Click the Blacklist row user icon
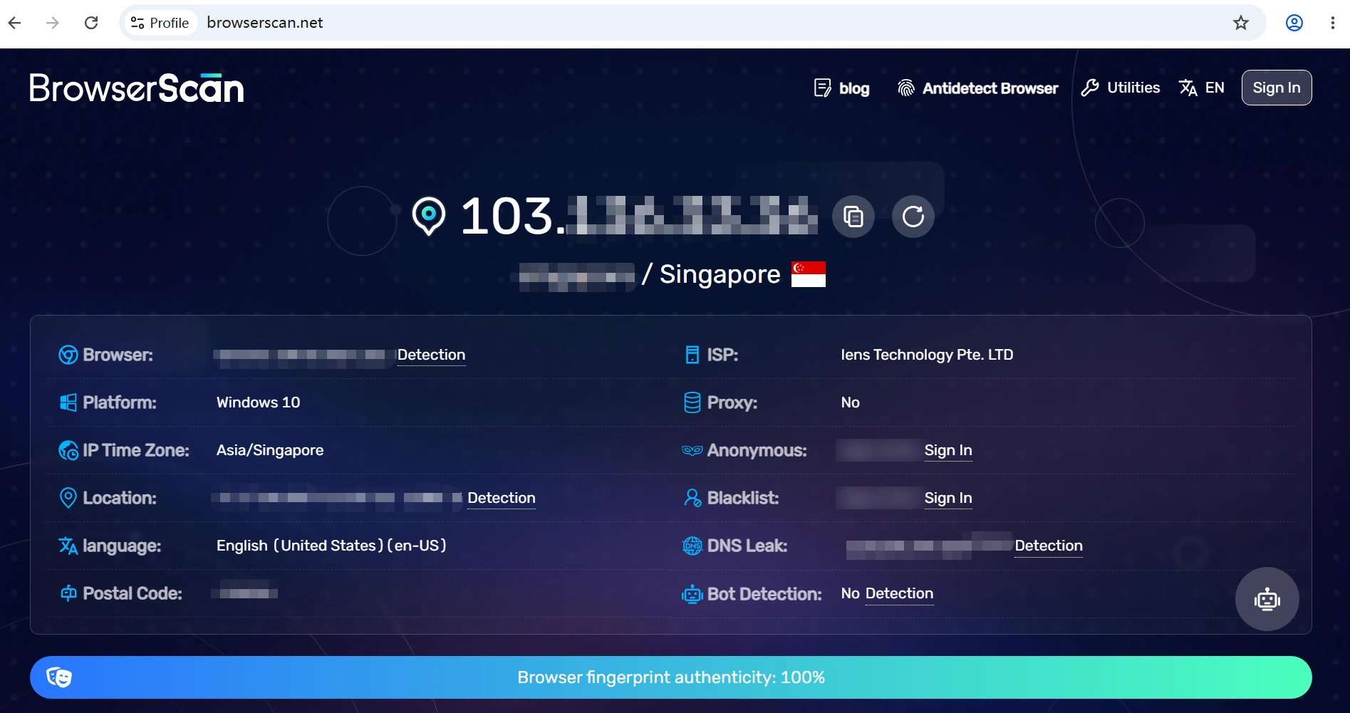1350x713 pixels. tap(692, 498)
